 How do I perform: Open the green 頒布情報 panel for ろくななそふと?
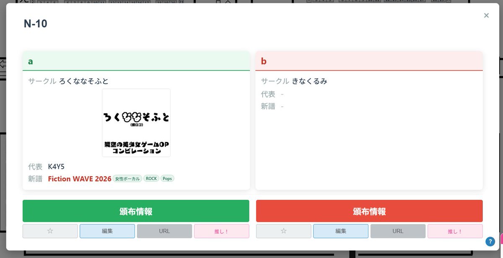(x=136, y=211)
